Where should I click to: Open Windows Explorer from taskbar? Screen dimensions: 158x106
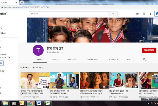tap(6, 103)
